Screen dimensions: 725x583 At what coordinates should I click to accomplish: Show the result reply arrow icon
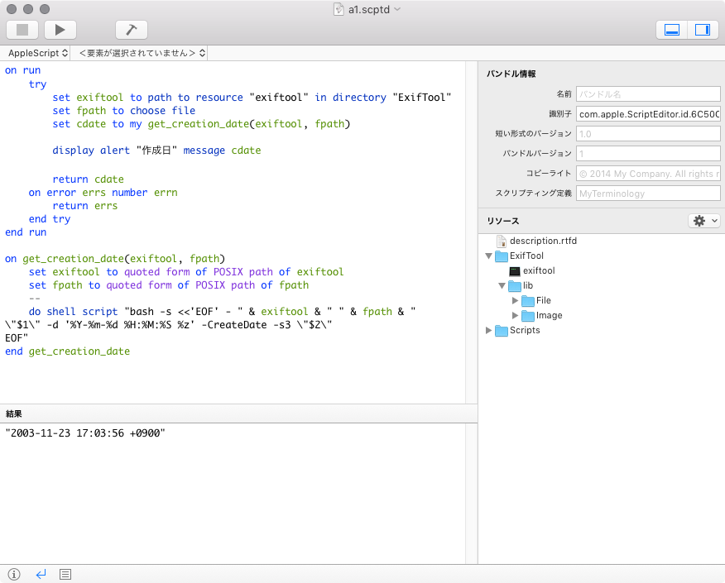pos(41,574)
